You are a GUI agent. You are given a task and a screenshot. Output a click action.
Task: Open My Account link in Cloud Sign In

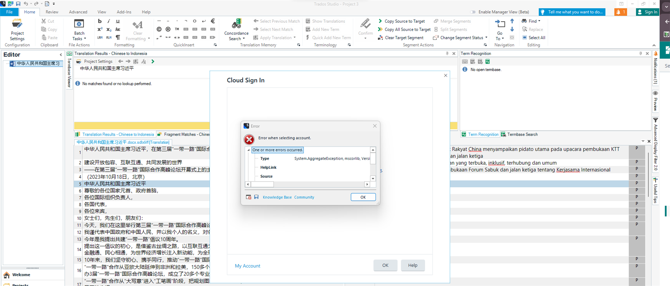[248, 266]
